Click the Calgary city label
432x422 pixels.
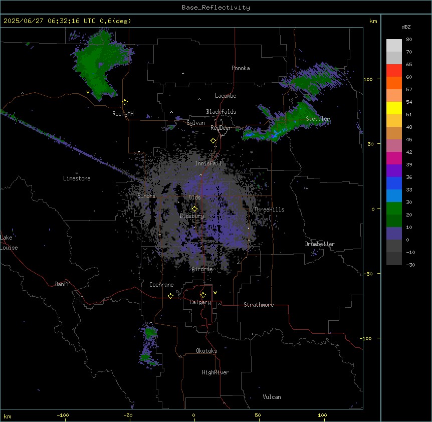point(200,302)
